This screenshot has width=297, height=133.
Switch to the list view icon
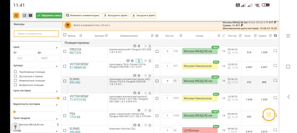point(25,15)
